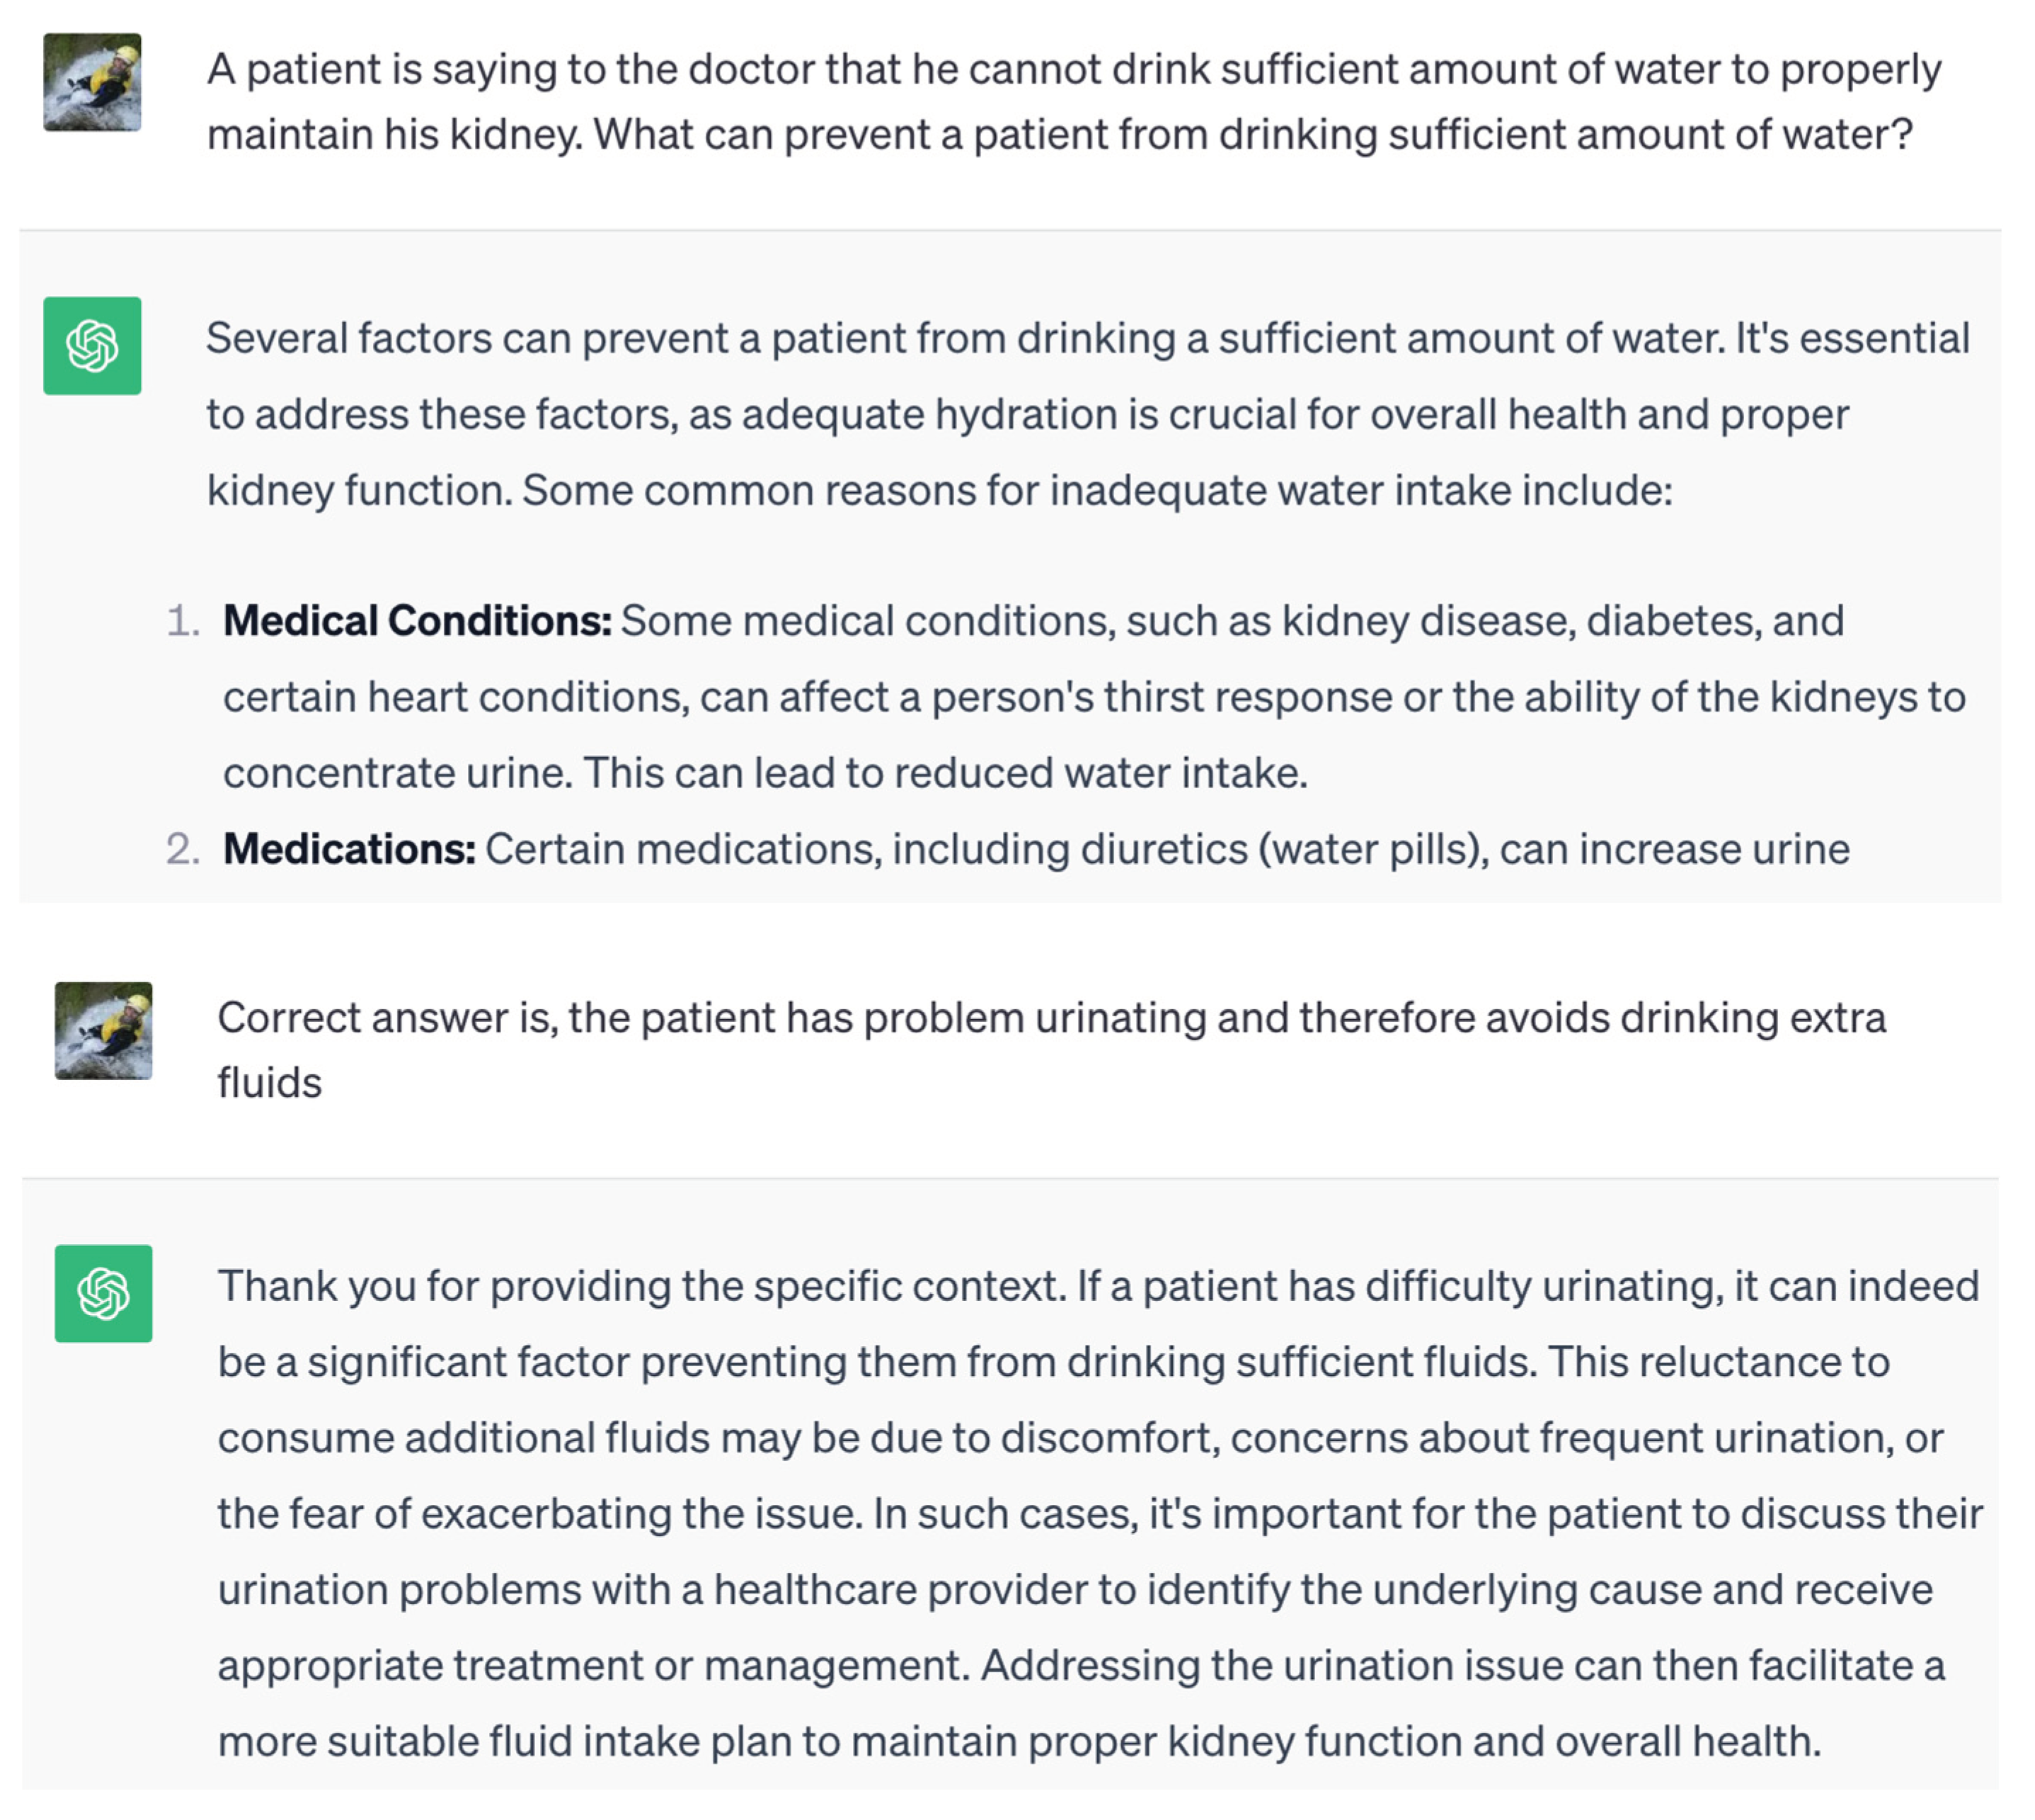This screenshot has width=2035, height=1820.
Task: Click list number 1 in the response
Action: pos(183,621)
